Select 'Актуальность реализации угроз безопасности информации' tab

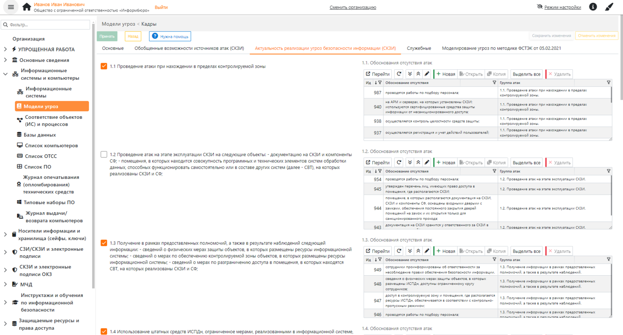coord(325,49)
